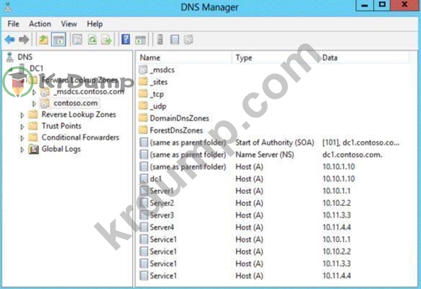The height and width of the screenshot is (289, 421).
Task: Select the DomainDnsZones folder
Action: point(180,118)
